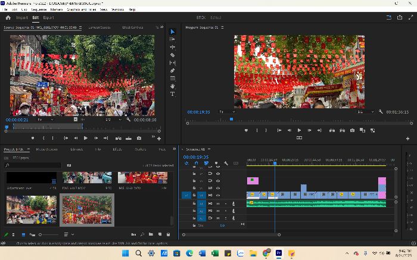Toggle Snap in timeline
417x260 pixels.
tap(196, 163)
